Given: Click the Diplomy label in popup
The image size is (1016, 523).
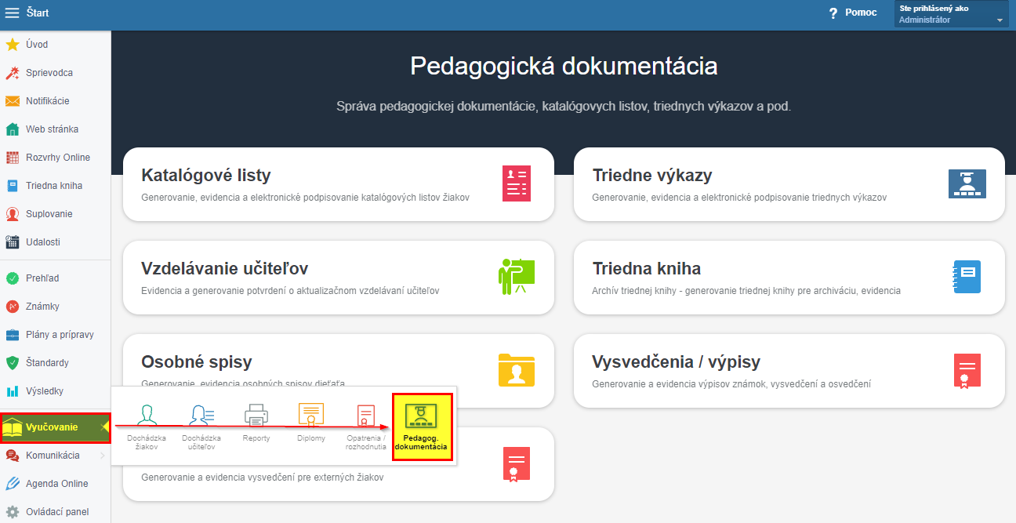Looking at the screenshot, I should tap(311, 438).
